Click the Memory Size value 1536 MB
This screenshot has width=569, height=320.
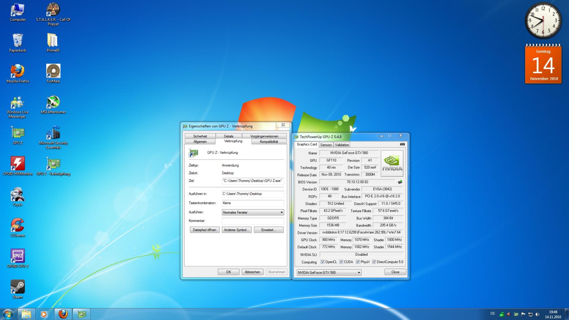tap(333, 225)
